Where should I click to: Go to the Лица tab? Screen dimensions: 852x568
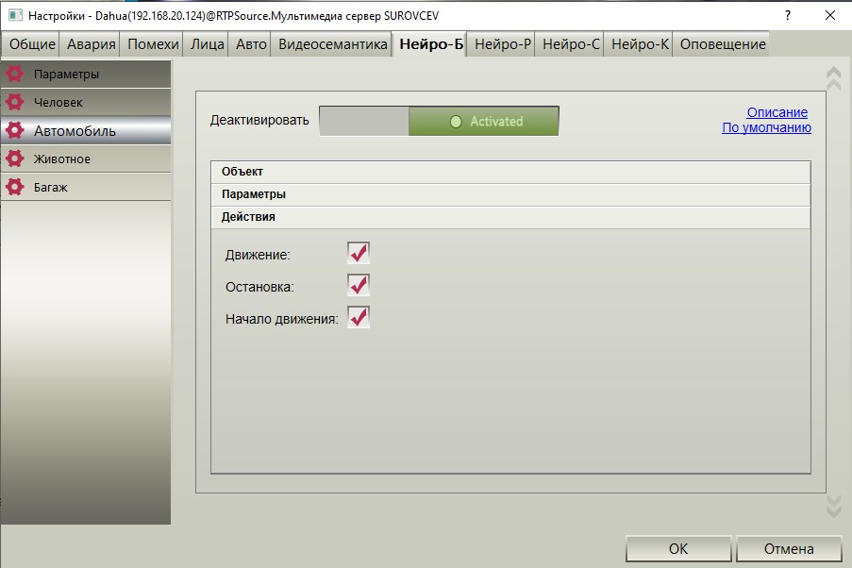coord(207,44)
